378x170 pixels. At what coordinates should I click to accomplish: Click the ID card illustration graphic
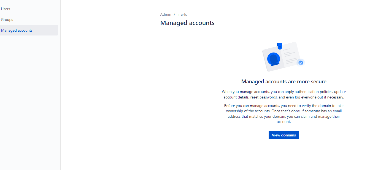tap(282, 56)
